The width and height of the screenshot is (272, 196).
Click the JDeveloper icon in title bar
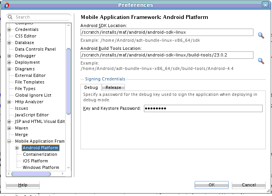coord(6,5)
